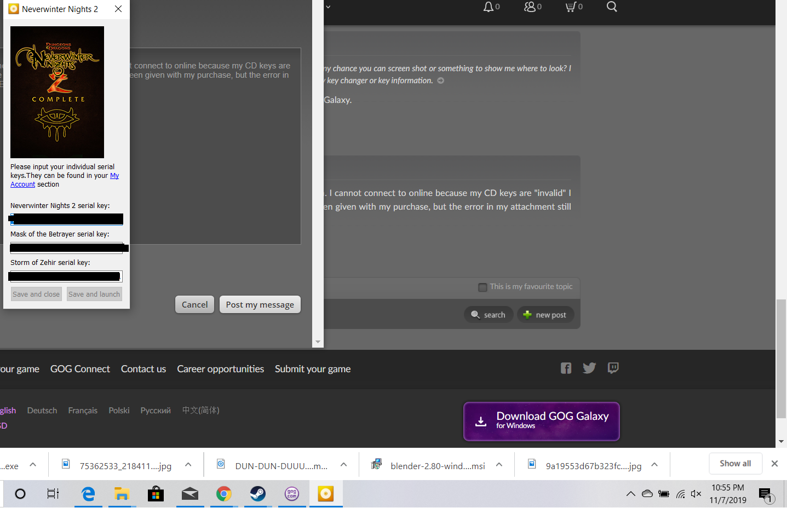The width and height of the screenshot is (787, 508).
Task: Click the forum search button
Action: pyautogui.click(x=489, y=315)
